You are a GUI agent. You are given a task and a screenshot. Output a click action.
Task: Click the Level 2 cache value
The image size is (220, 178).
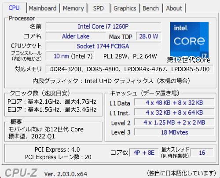click(174, 123)
